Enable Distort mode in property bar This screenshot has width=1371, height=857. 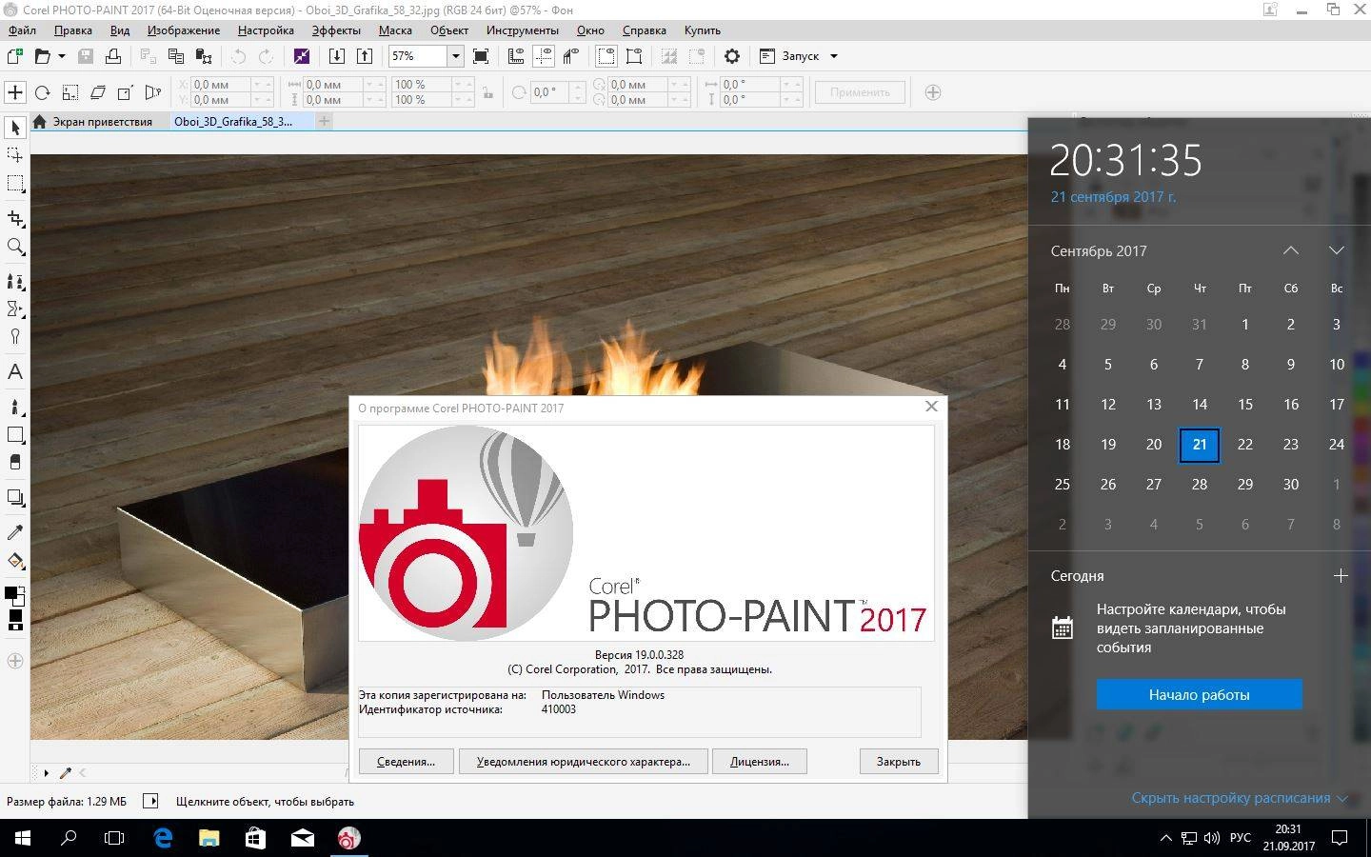click(125, 92)
